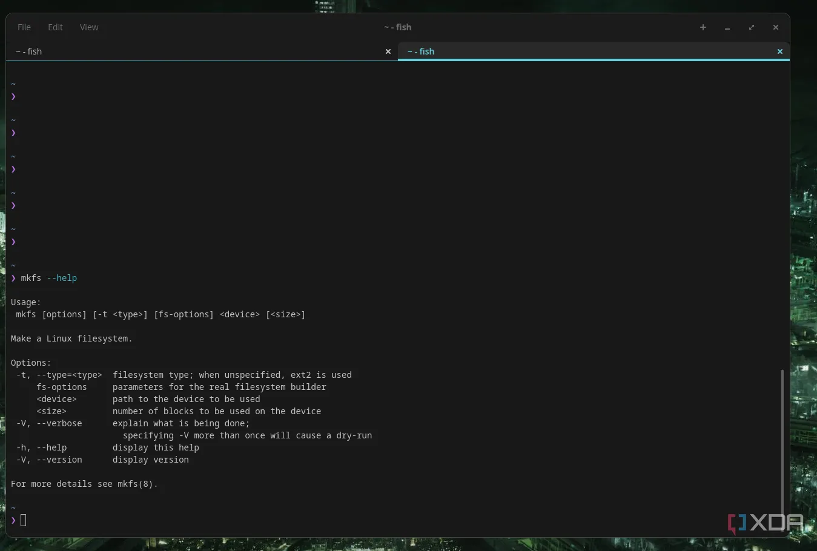The image size is (817, 551).
Task: Click '~ - fish' window title
Action: (397, 27)
